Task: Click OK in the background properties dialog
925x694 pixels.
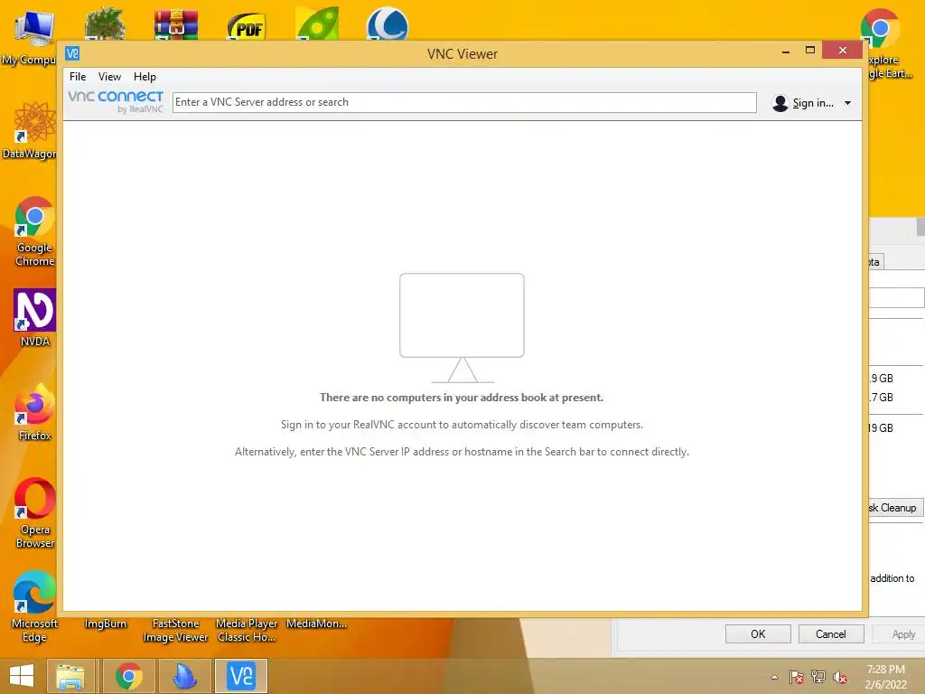Action: point(758,633)
